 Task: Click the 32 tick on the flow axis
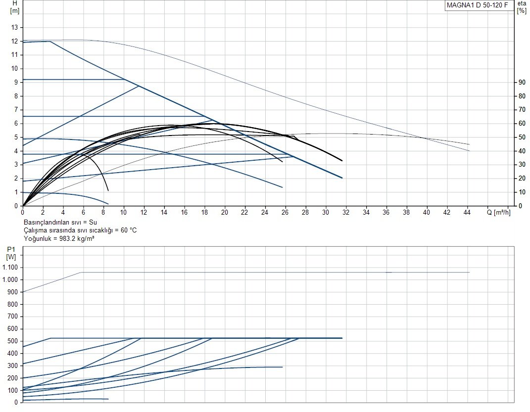pyautogui.click(x=346, y=212)
